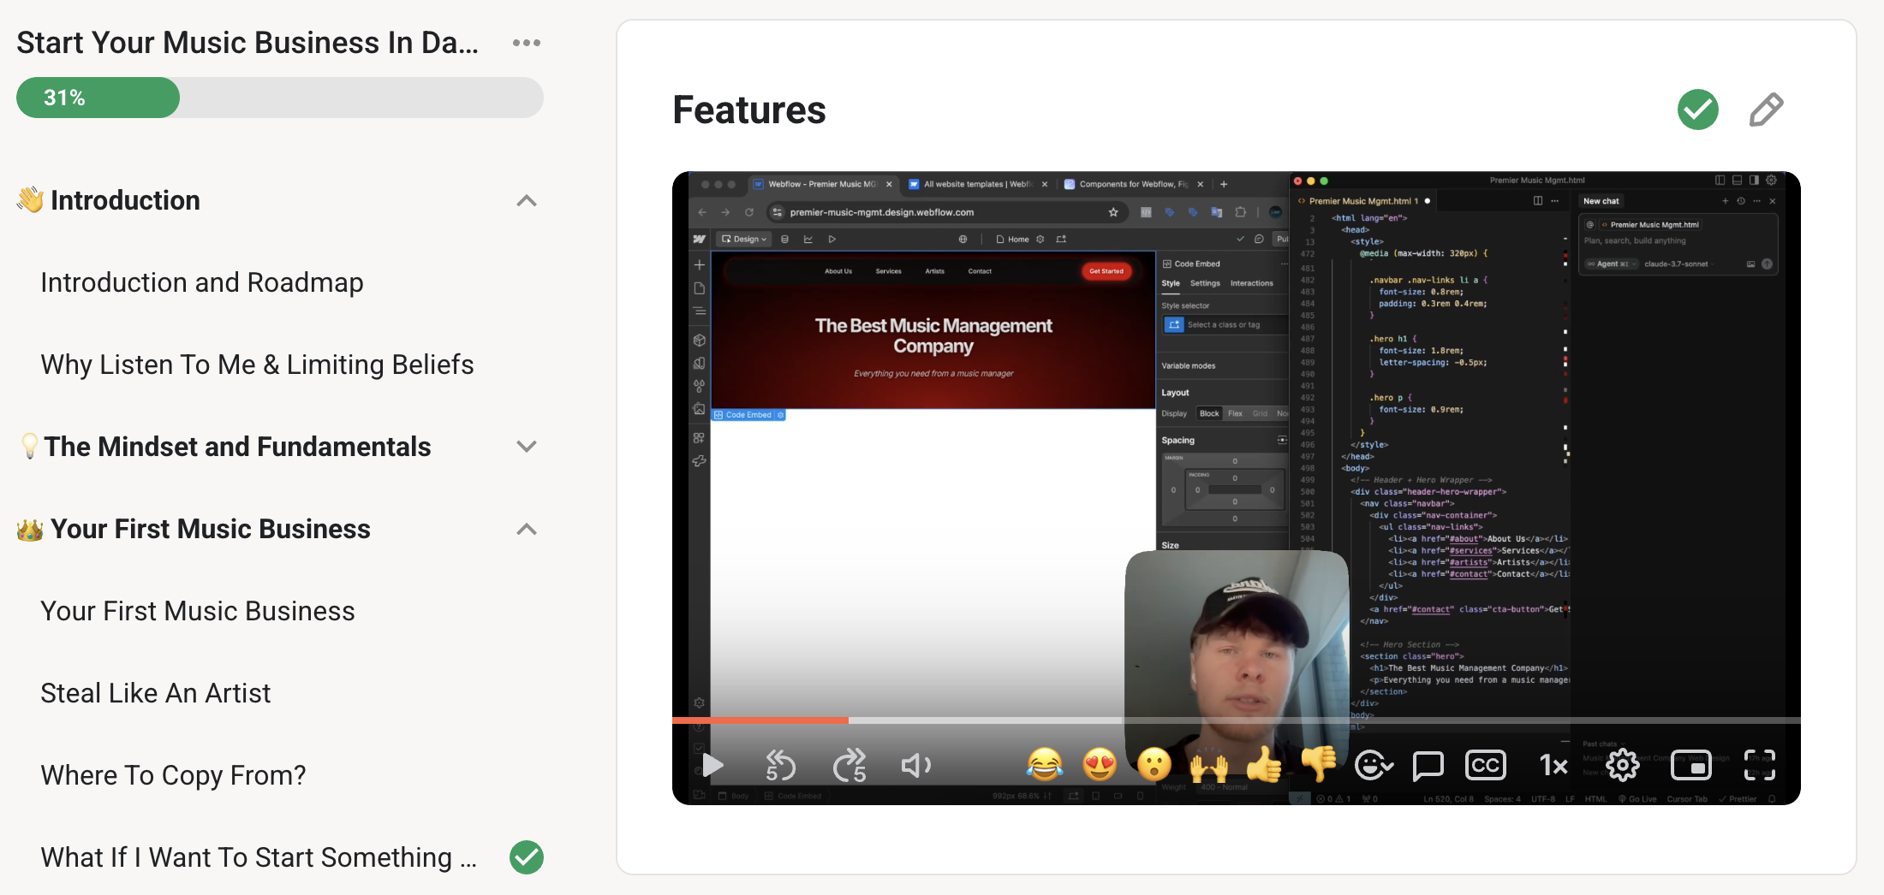The width and height of the screenshot is (1884, 895).
Task: Collapse Your First Music Business section
Action: (x=527, y=530)
